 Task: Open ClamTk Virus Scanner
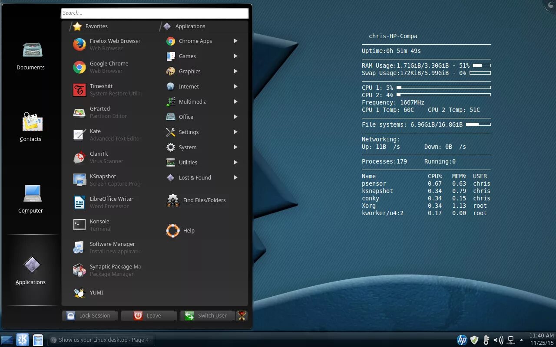[x=107, y=157]
